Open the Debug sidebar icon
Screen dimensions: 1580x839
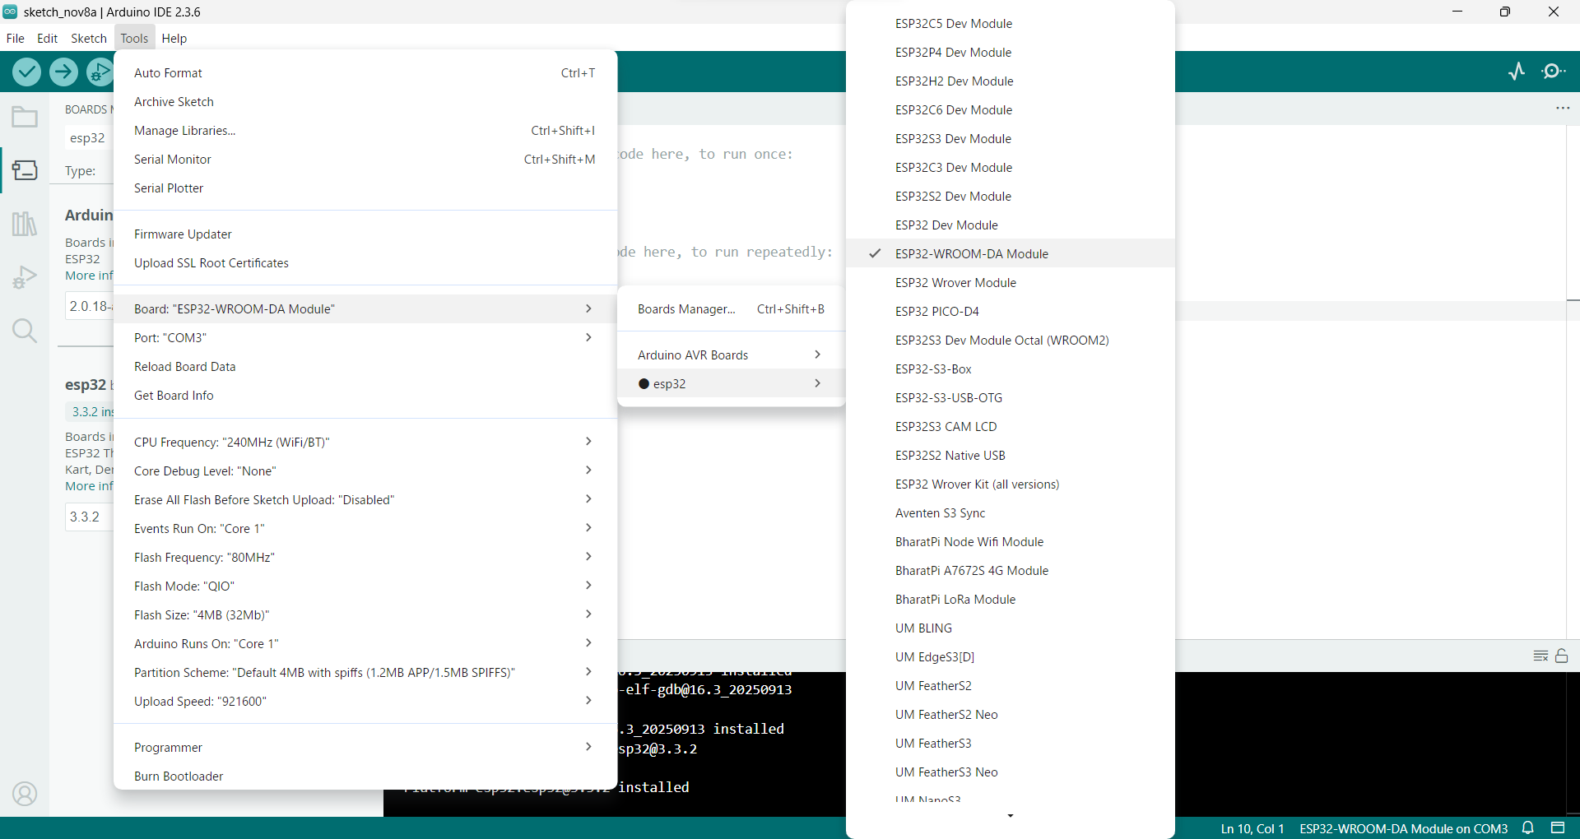point(25,277)
